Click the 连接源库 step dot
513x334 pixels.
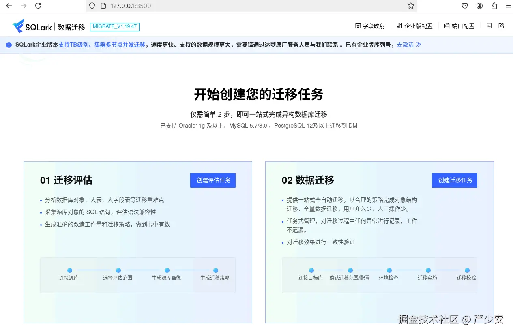pyautogui.click(x=70, y=270)
